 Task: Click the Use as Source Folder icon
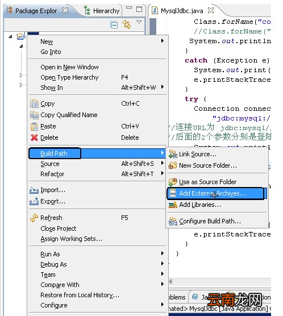(173, 182)
